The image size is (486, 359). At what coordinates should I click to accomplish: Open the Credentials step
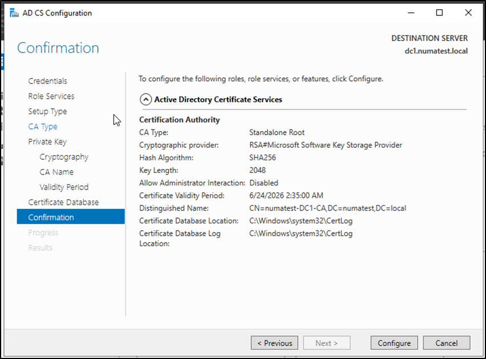click(47, 81)
